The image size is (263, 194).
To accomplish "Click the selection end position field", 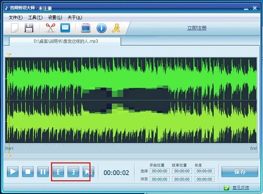I will pos(182,171).
